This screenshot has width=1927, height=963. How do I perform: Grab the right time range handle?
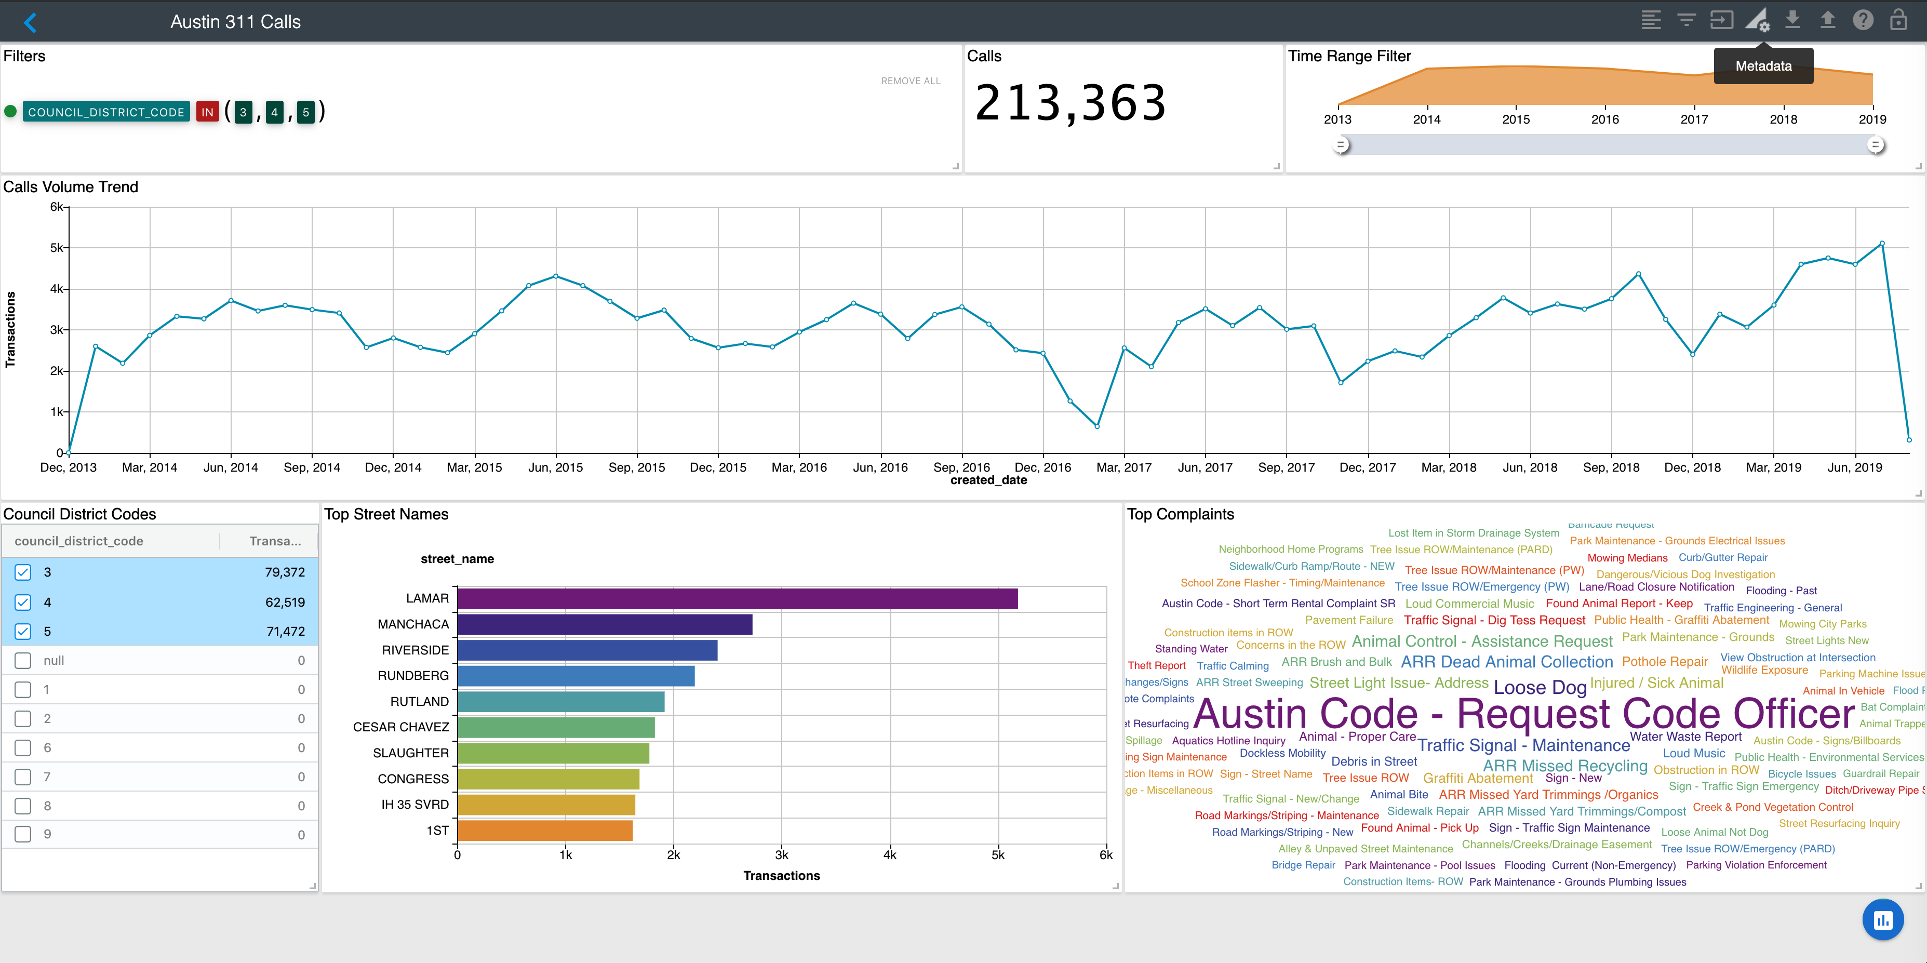[1876, 145]
